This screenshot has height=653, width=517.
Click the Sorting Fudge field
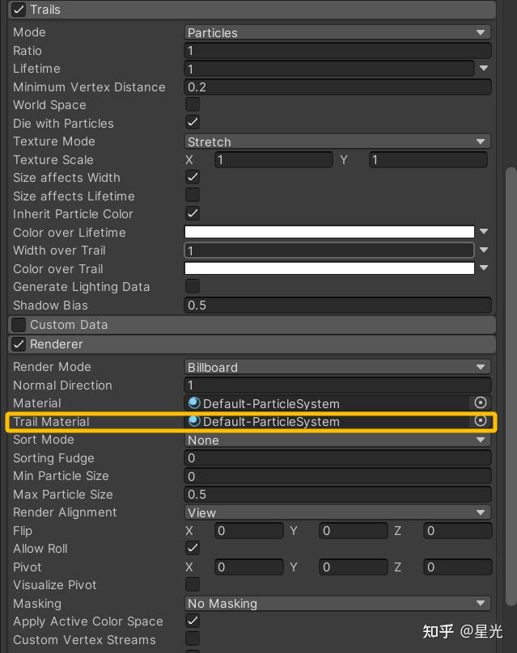point(337,457)
